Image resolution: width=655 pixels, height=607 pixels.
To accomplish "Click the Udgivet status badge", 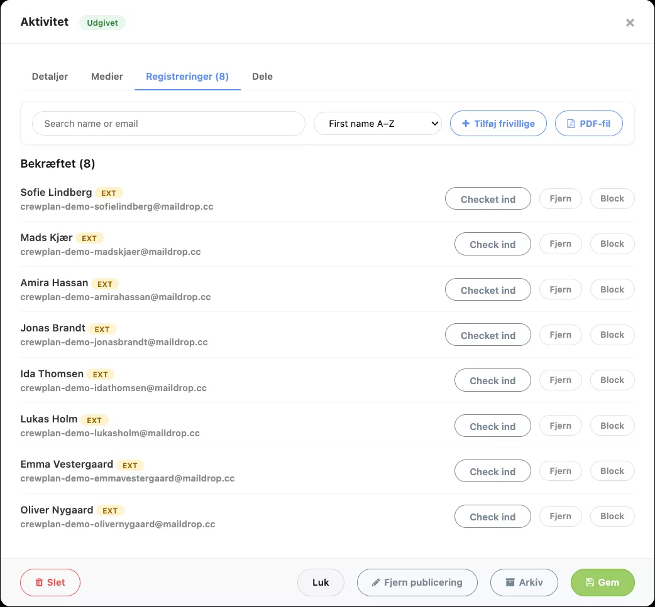I will click(102, 23).
